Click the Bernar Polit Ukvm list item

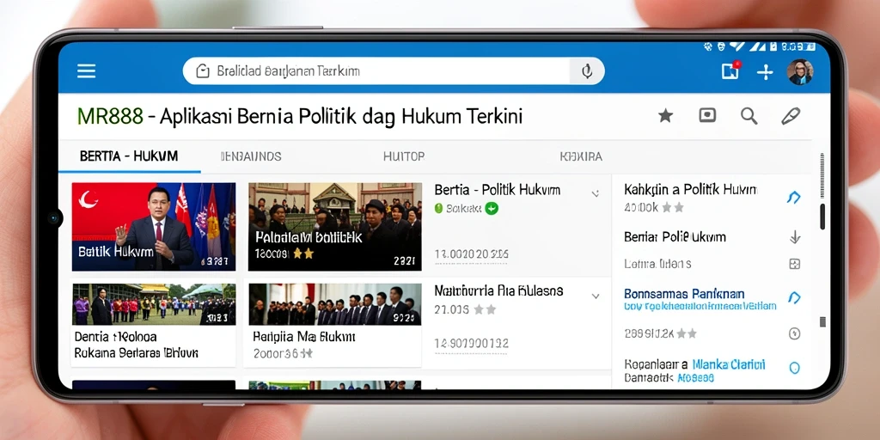coord(675,237)
